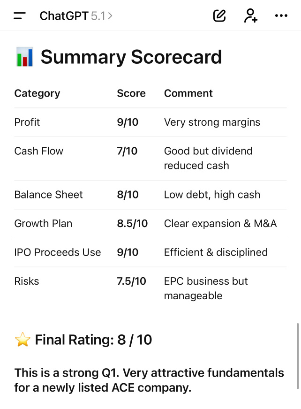The height and width of the screenshot is (409, 301).
Task: Tap the Balance Sheet row label
Action: (x=48, y=195)
